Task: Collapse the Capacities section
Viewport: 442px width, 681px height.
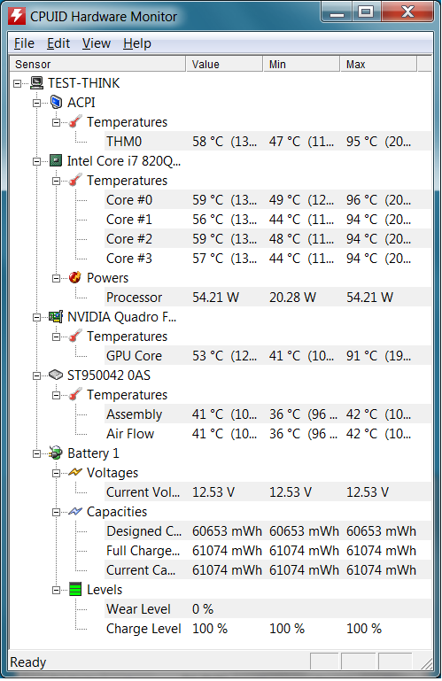Action: pos(56,513)
